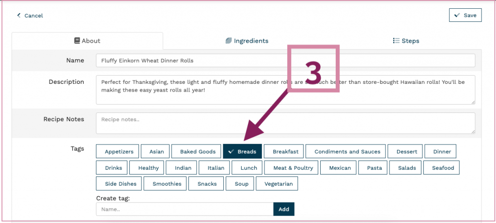Click the checkmark on Breads tag
The image size is (496, 223).
coord(231,151)
